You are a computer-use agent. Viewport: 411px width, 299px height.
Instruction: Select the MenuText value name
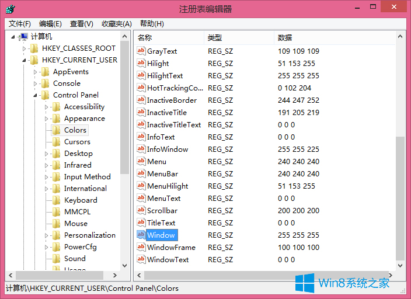click(x=164, y=199)
